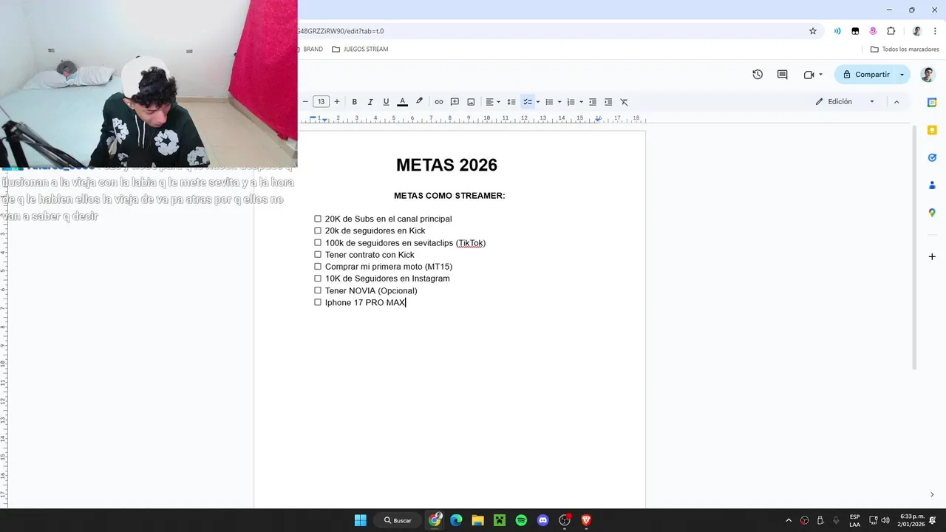Expand the numbered list options arrow
946x532 pixels.
click(x=581, y=102)
